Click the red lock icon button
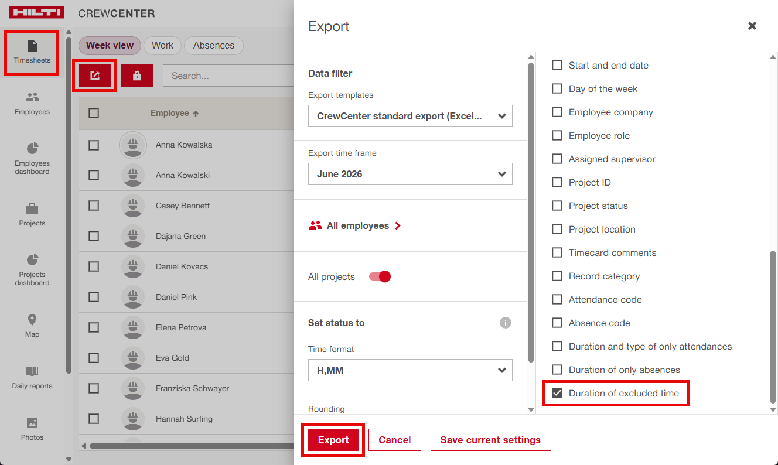 coord(137,76)
